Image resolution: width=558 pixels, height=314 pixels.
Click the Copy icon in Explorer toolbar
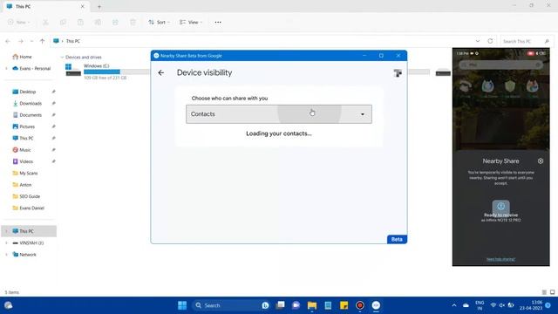(x=63, y=22)
